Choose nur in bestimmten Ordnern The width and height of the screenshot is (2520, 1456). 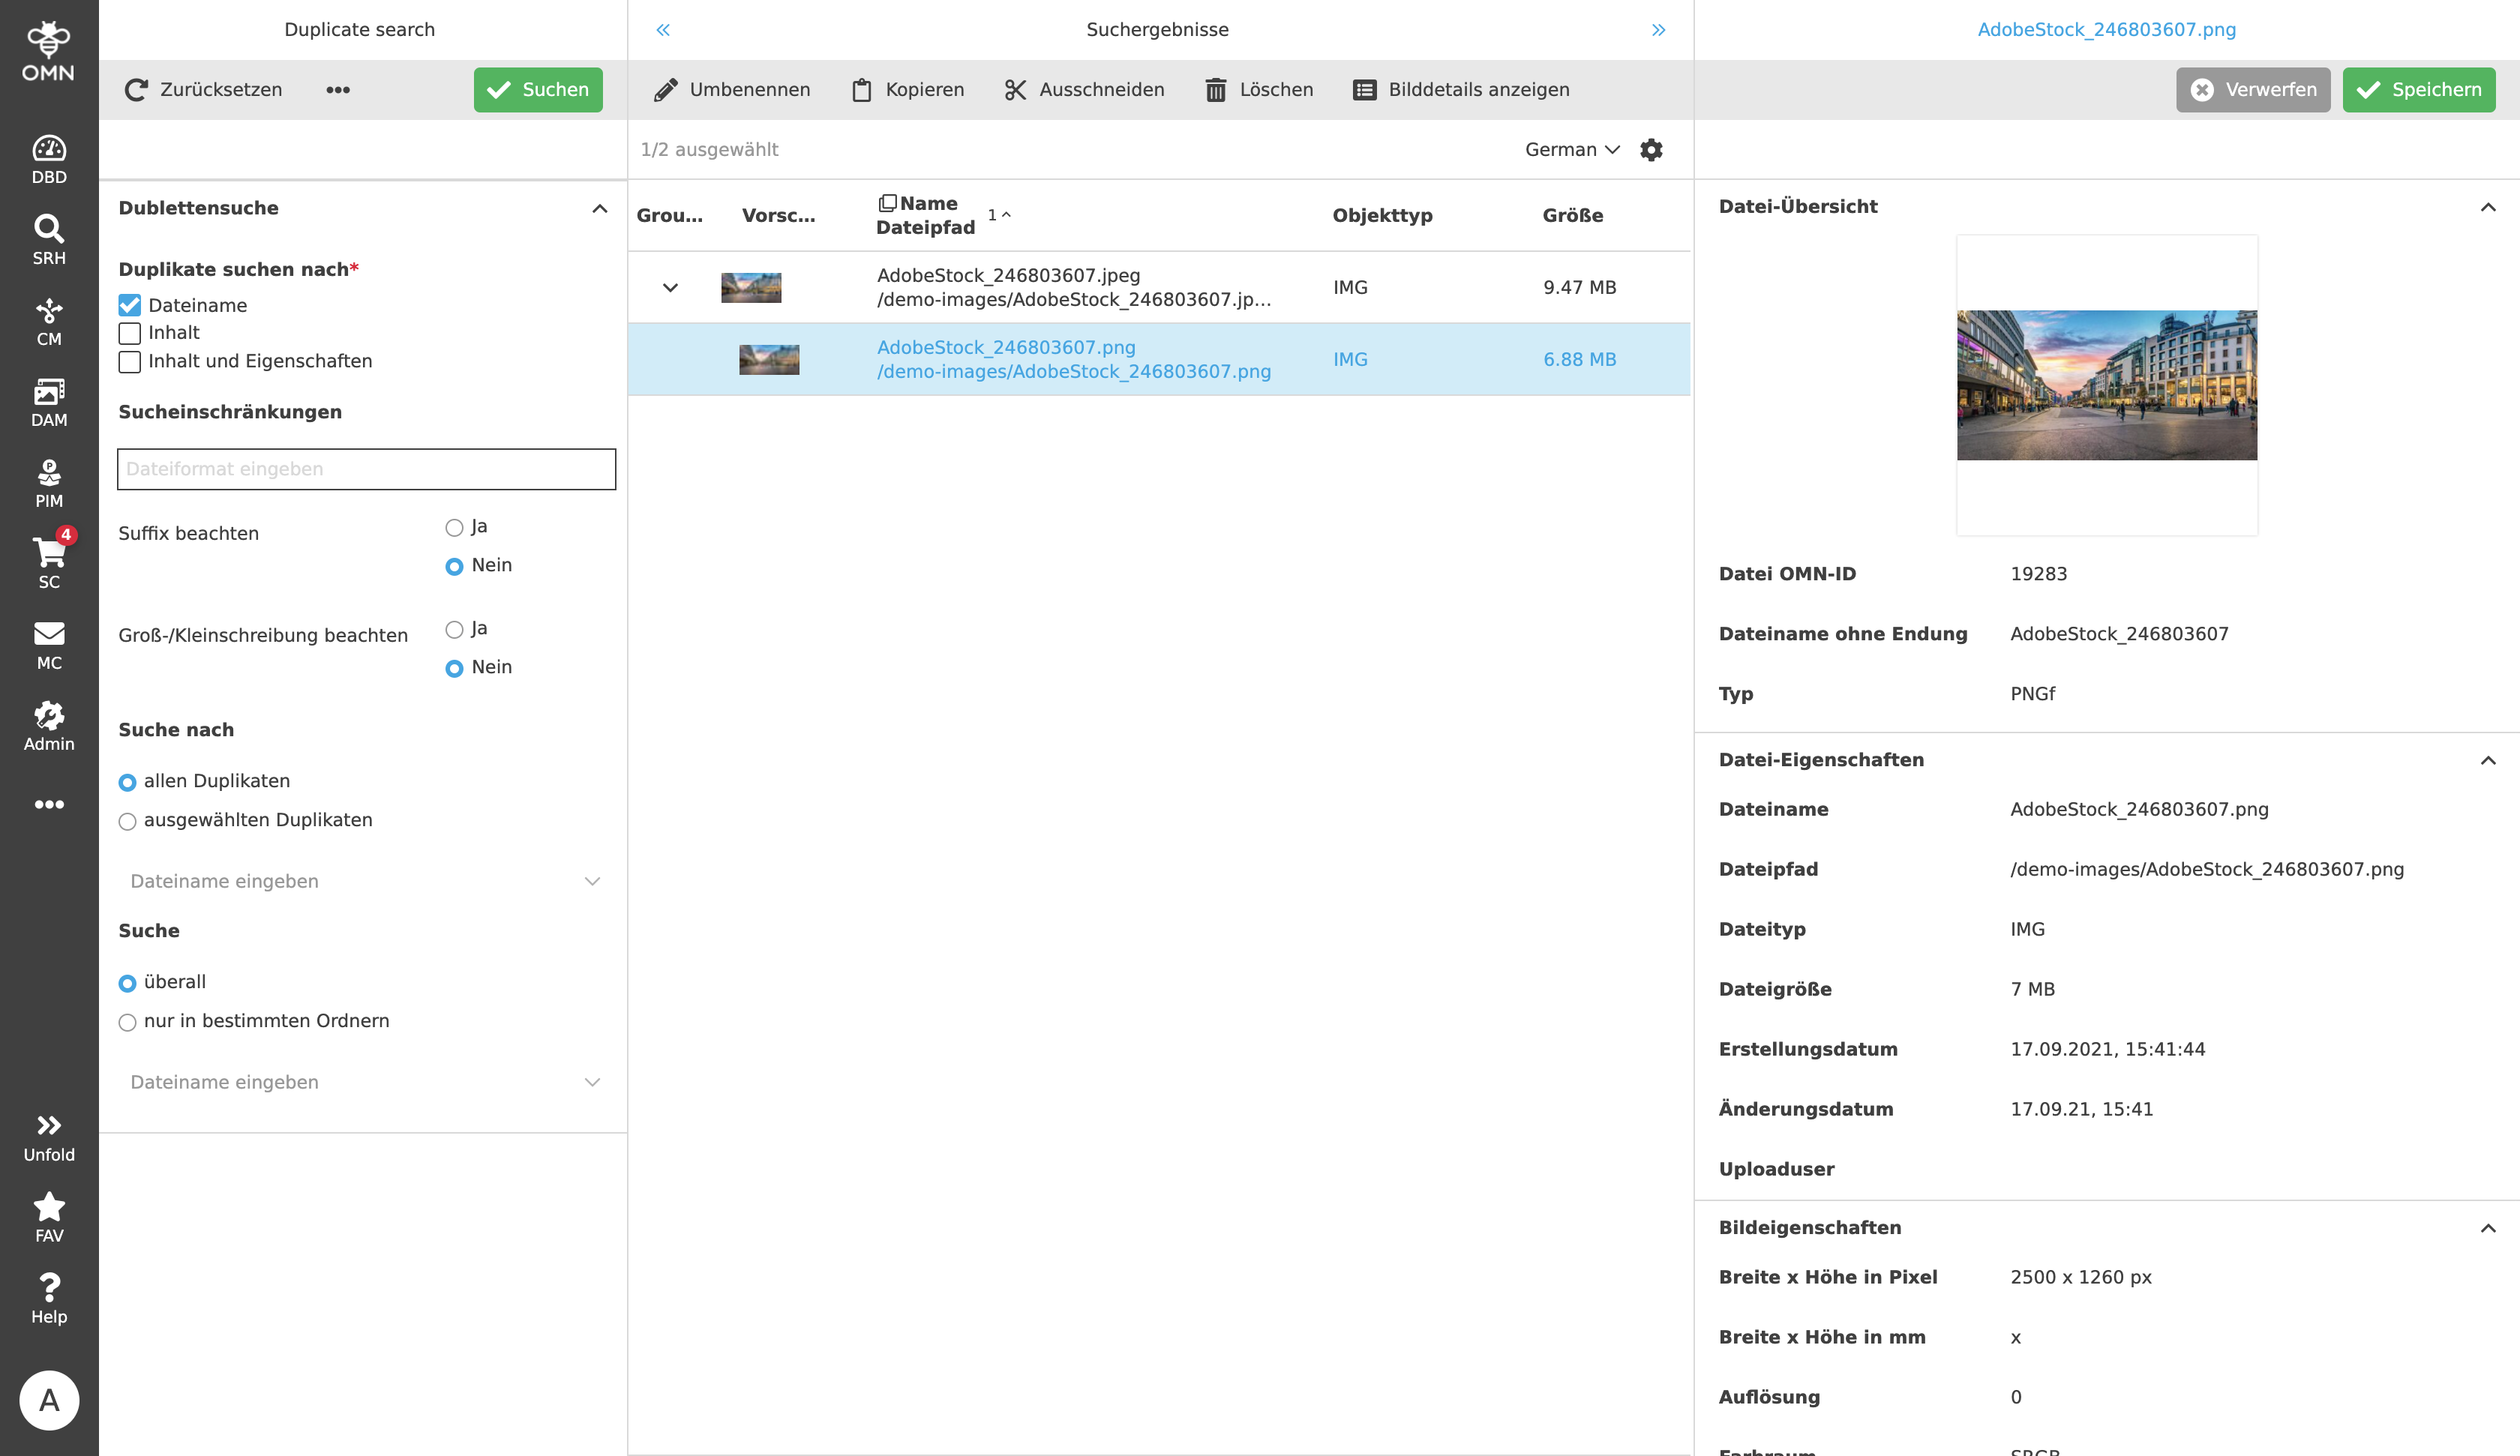tap(127, 1022)
